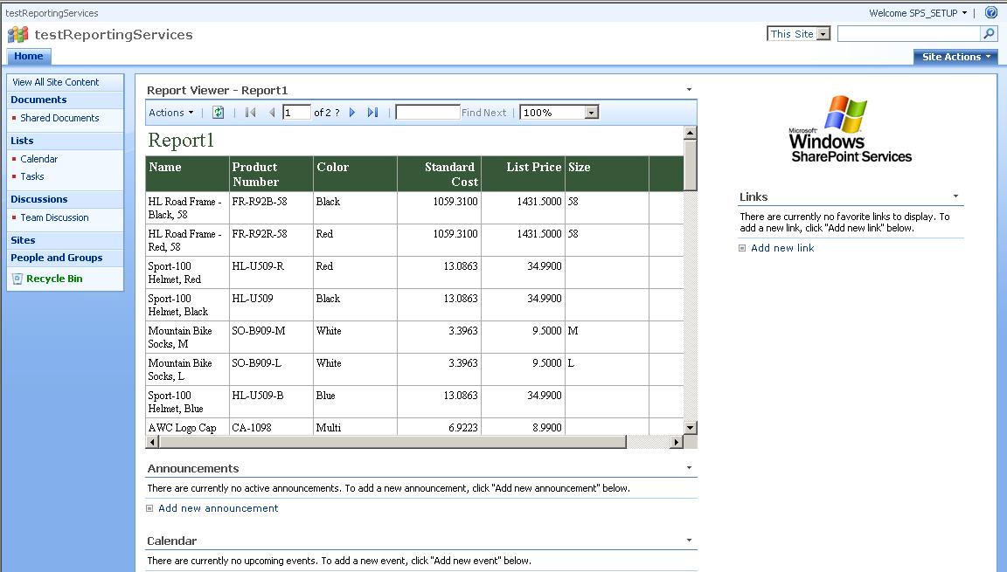Image resolution: width=1007 pixels, height=572 pixels.
Task: Open Shared Documents library
Action: [x=59, y=118]
